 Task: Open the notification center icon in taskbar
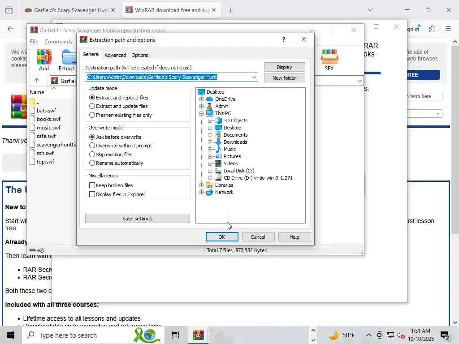point(445,336)
